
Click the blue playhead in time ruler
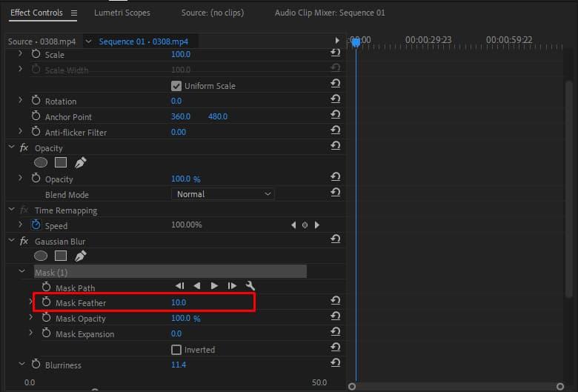356,43
